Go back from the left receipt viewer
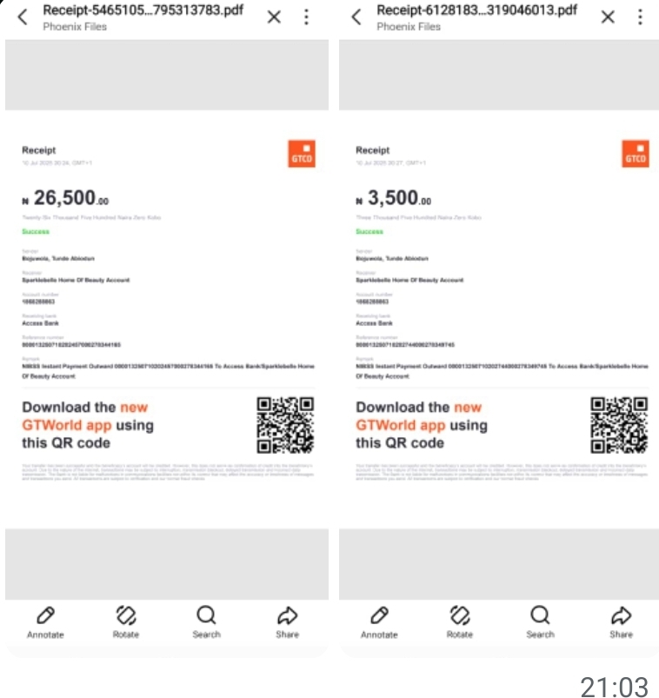The width and height of the screenshot is (659, 698). click(23, 17)
